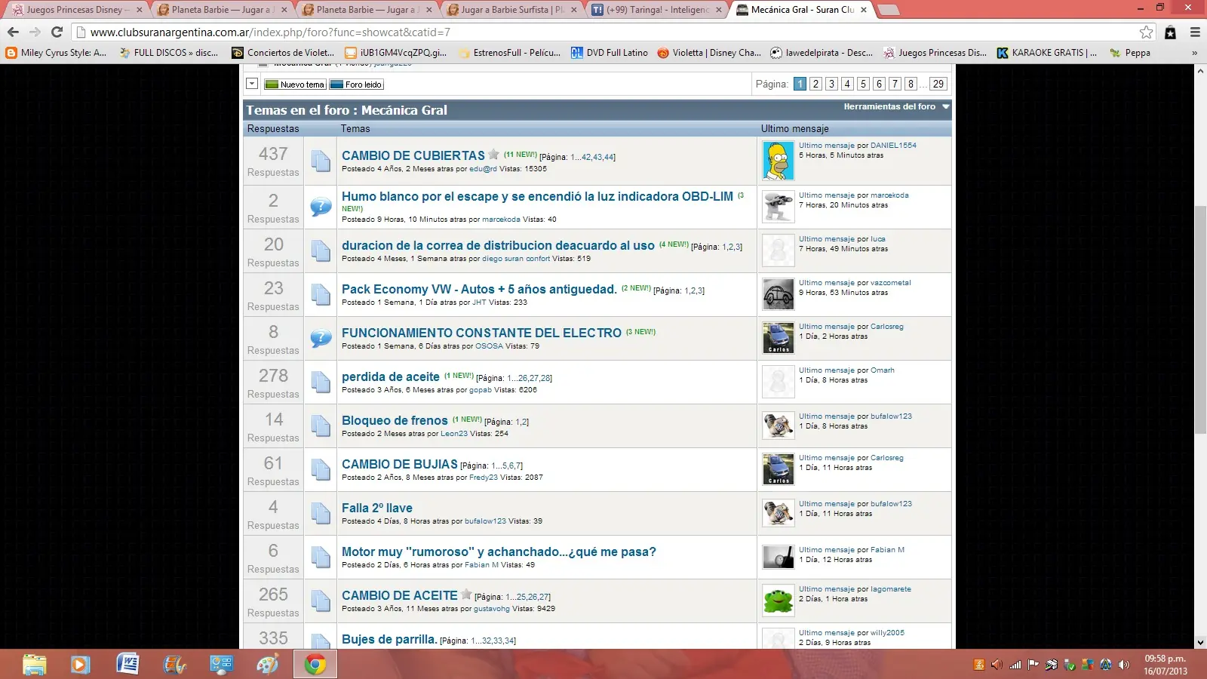1207x679 pixels.
Task: Switch to the Jugar a Barbie Surfista tab
Action: click(512, 10)
